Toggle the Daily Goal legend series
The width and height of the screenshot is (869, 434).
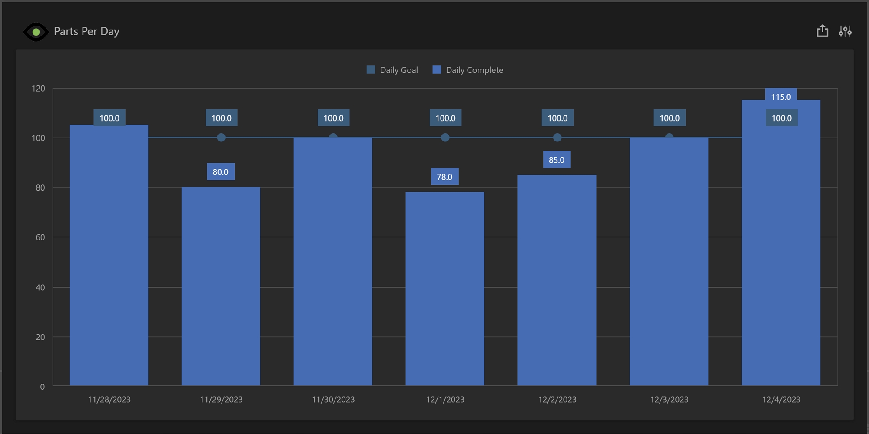(x=398, y=70)
